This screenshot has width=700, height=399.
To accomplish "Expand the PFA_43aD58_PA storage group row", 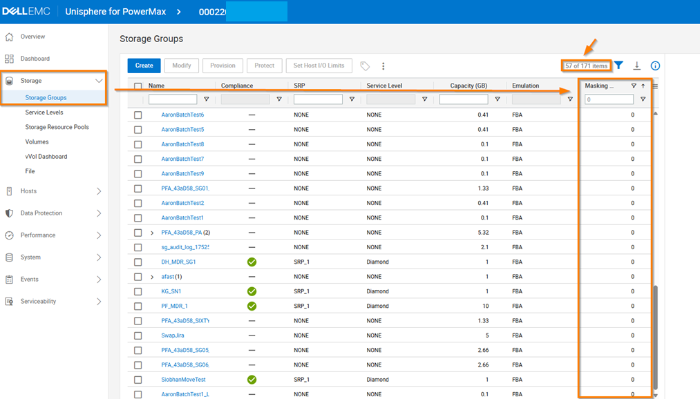I will [152, 233].
